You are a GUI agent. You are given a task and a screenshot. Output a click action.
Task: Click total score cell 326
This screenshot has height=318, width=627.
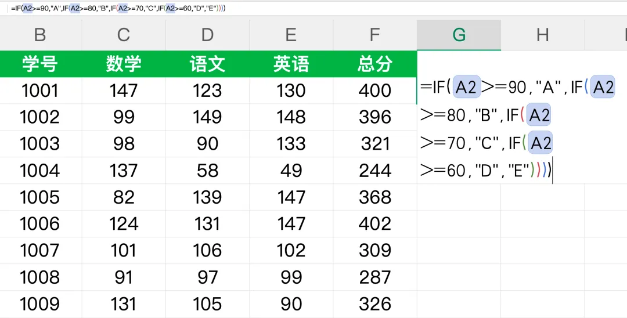[x=374, y=303]
